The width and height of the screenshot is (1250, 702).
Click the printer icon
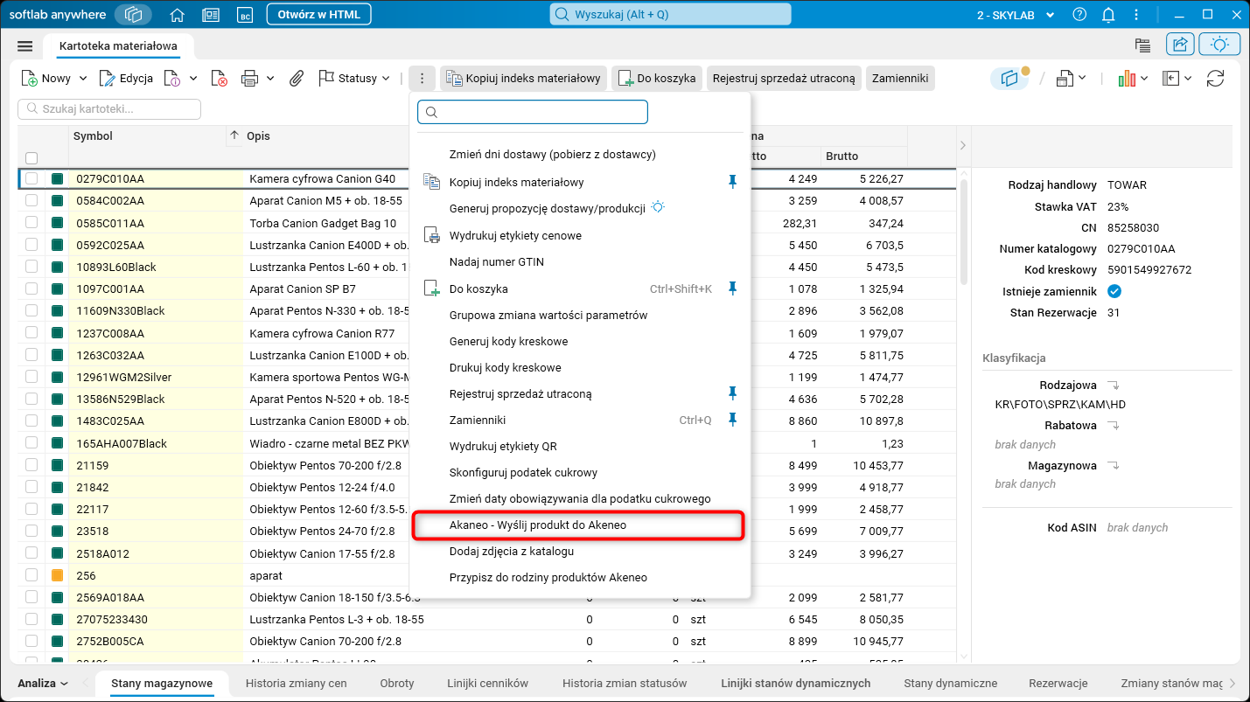(249, 79)
